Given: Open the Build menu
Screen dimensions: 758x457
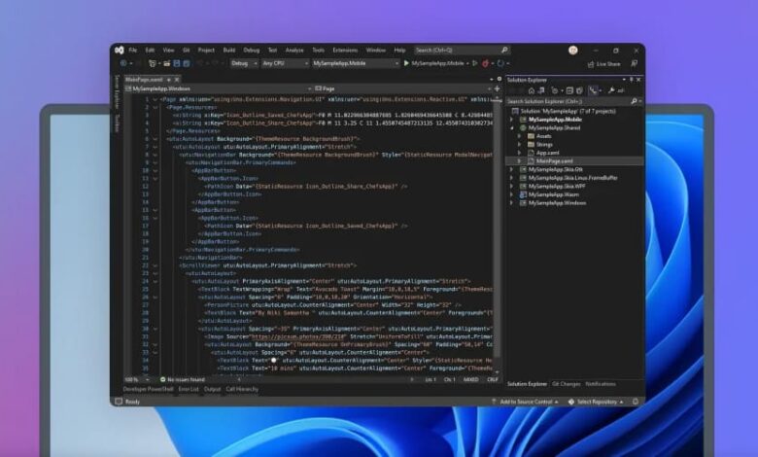Looking at the screenshot, I should coord(229,50).
